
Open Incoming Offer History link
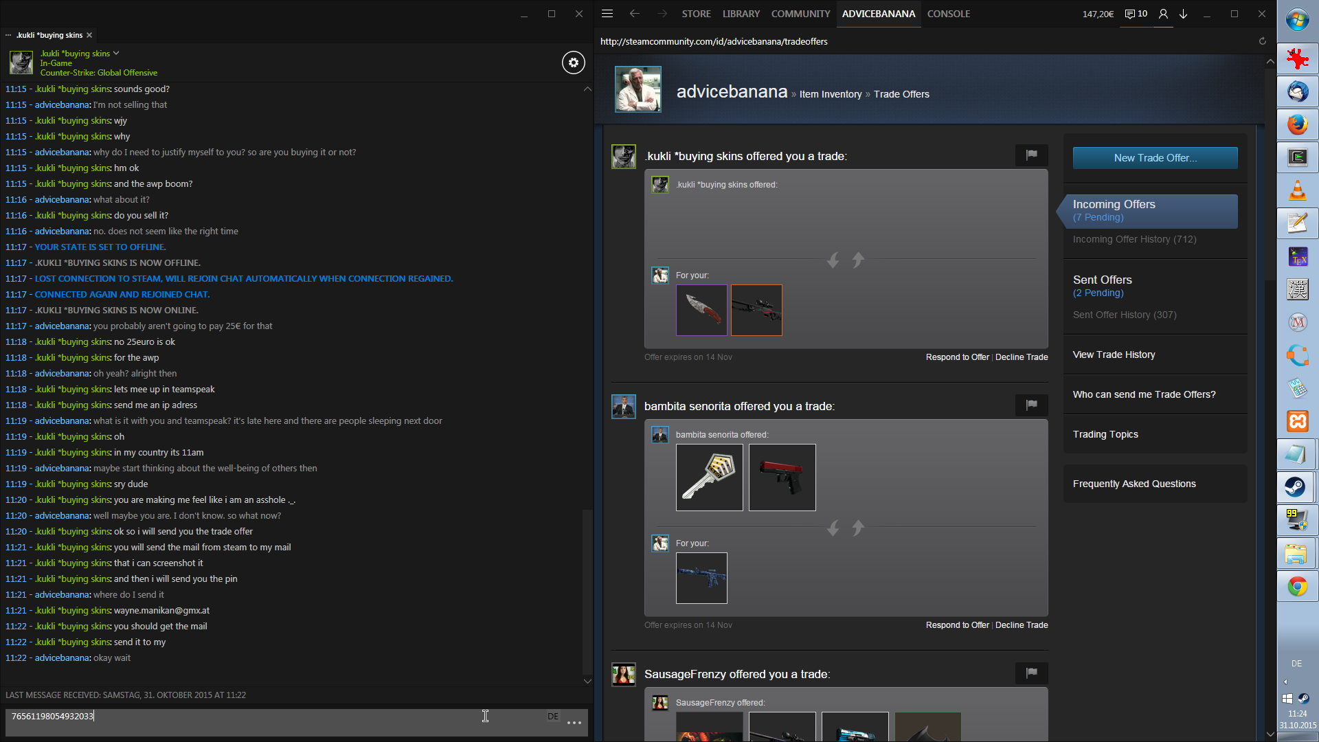(1134, 239)
